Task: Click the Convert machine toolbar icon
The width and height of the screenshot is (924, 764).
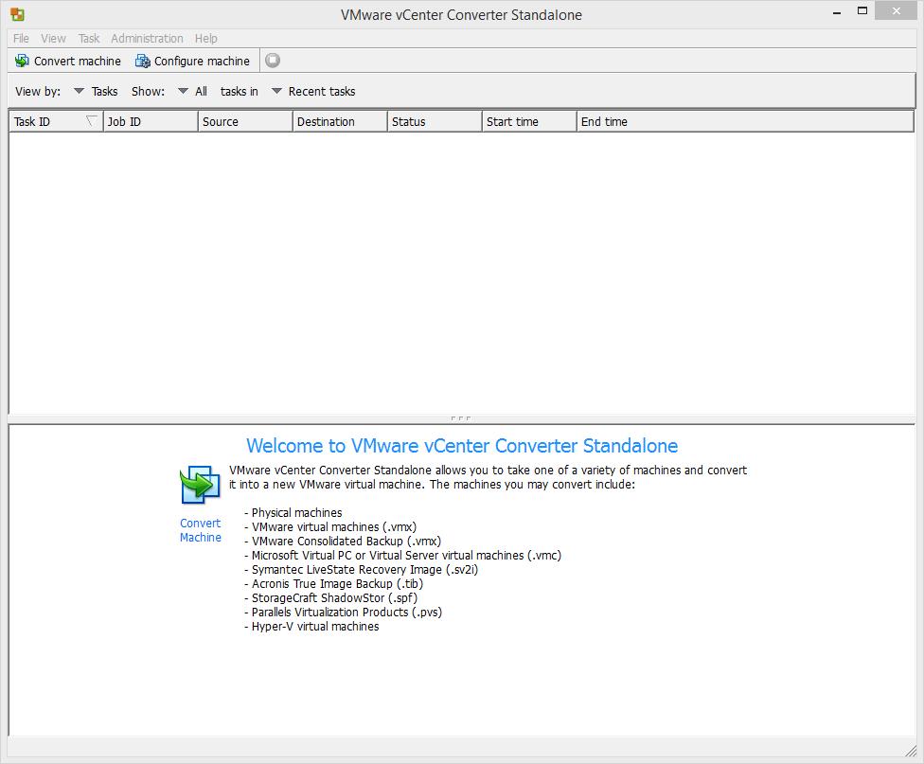Action: (x=22, y=61)
